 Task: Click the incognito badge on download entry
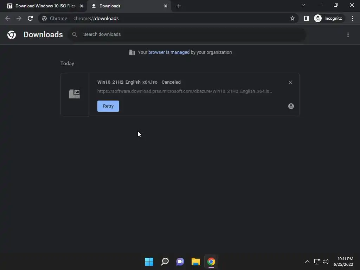[291, 106]
